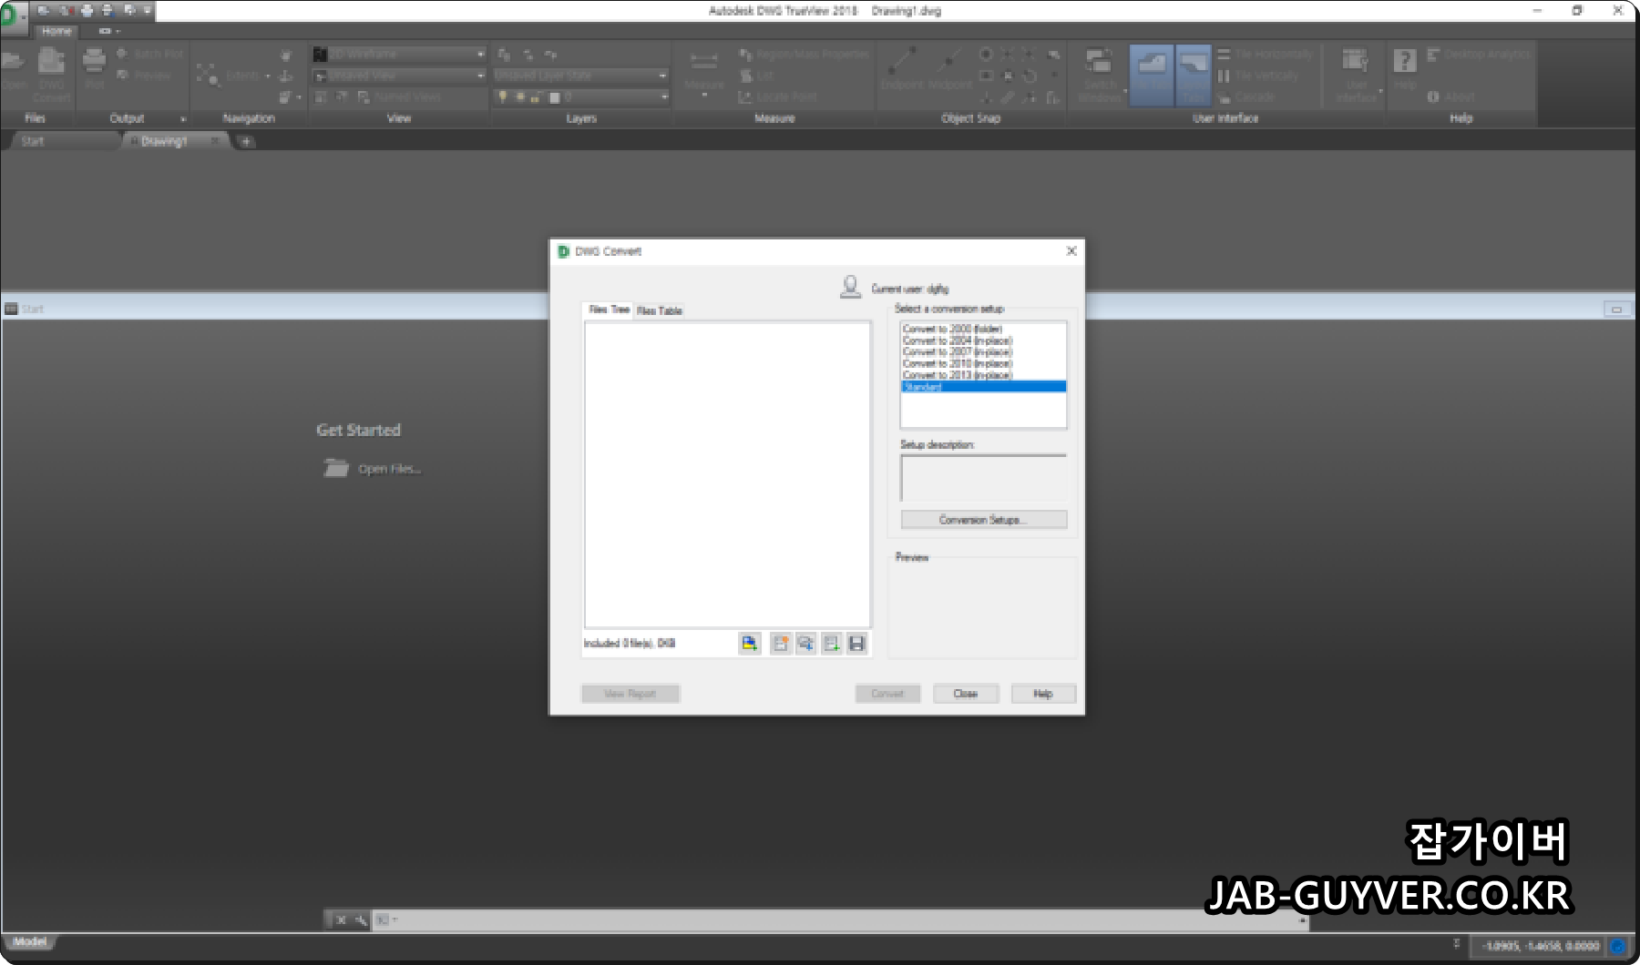
Task: Click the save list disk icon in DWG Convert
Action: tap(856, 644)
